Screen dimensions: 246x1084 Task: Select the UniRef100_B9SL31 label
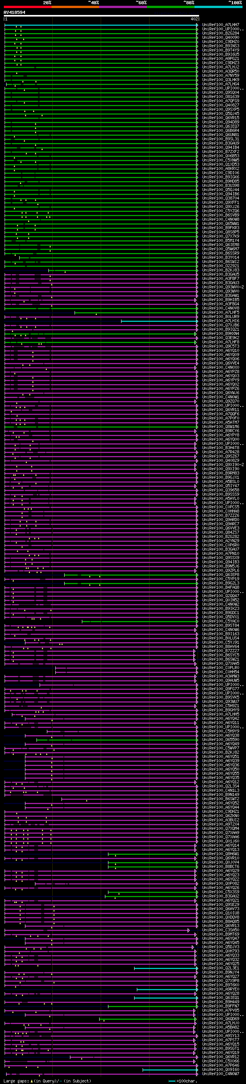tap(220, 139)
